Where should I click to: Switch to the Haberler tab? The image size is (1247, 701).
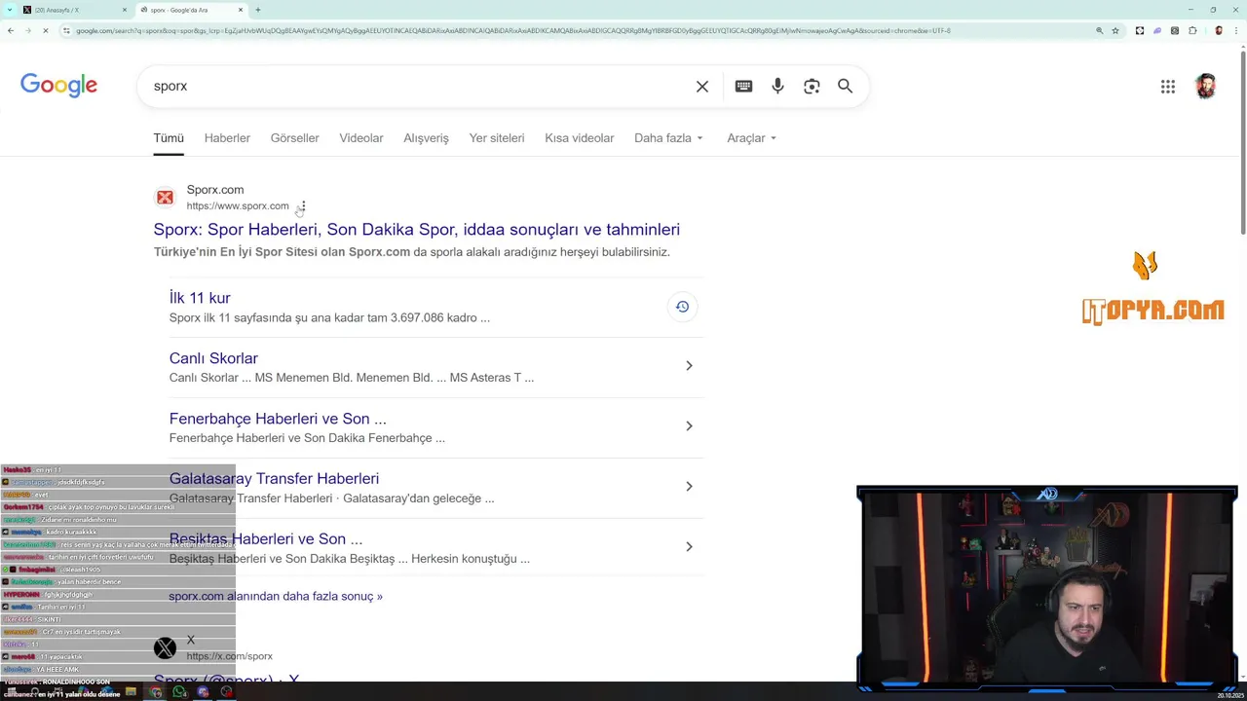pos(227,138)
